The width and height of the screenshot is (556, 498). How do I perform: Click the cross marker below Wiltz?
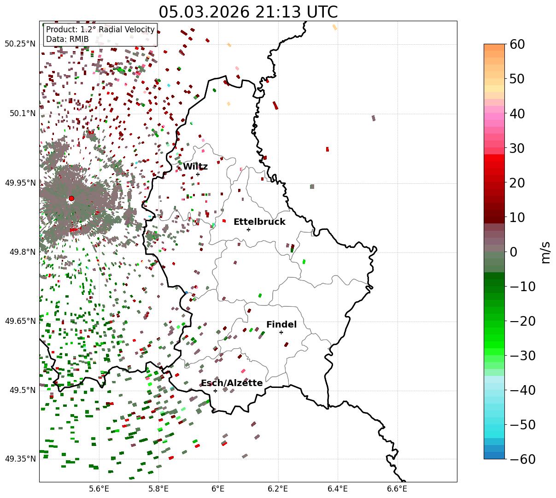pyautogui.click(x=198, y=174)
